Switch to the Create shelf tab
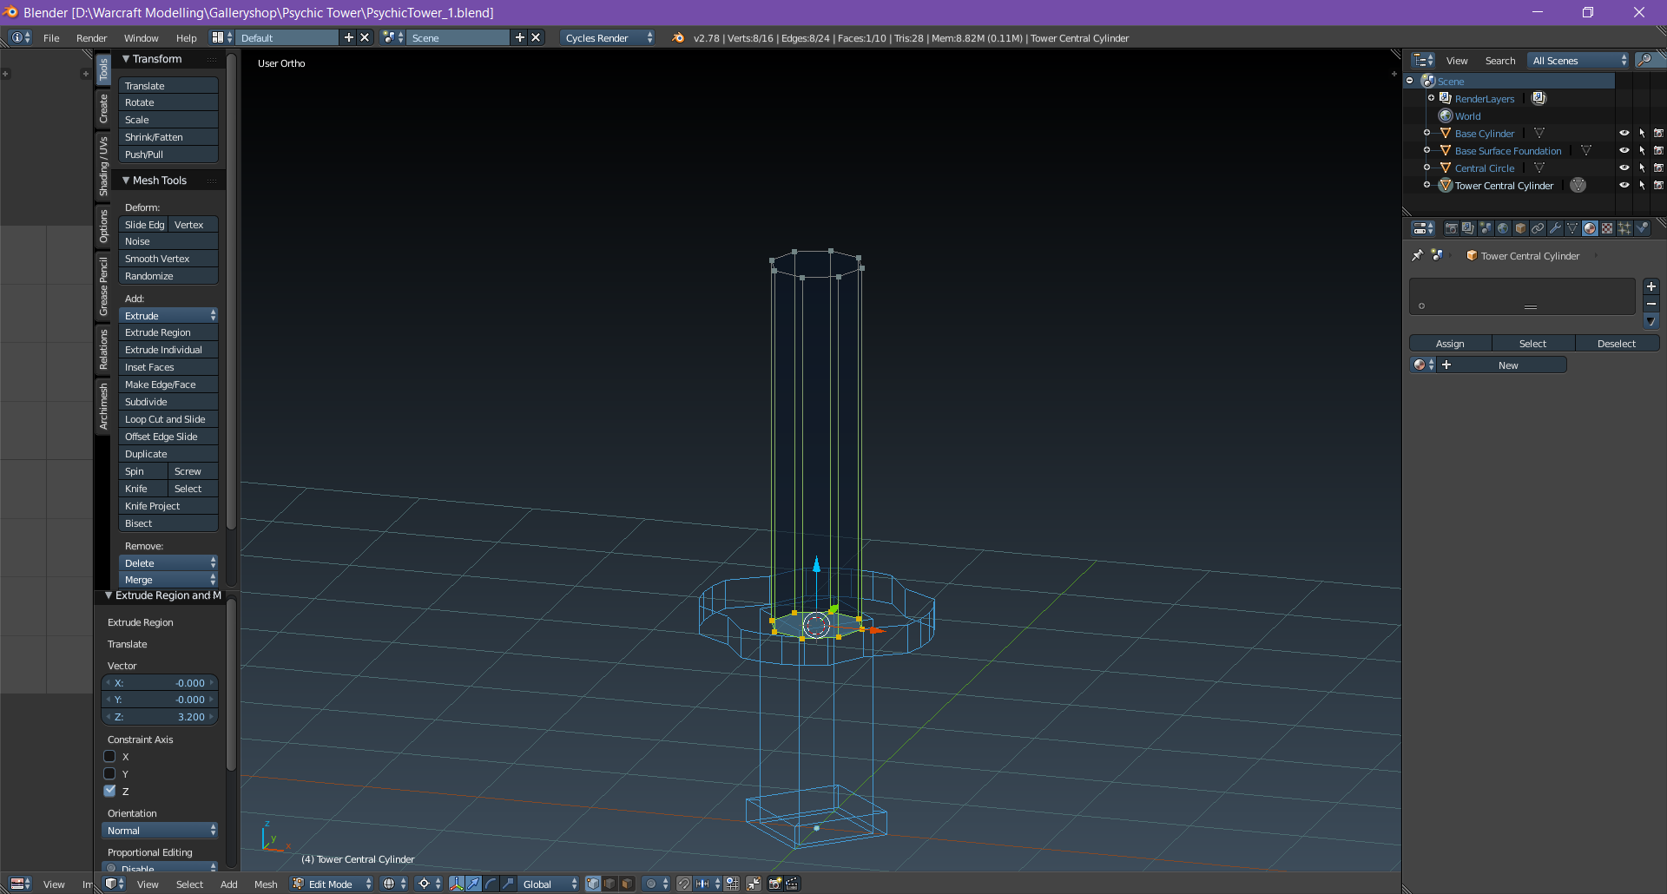 tap(103, 108)
